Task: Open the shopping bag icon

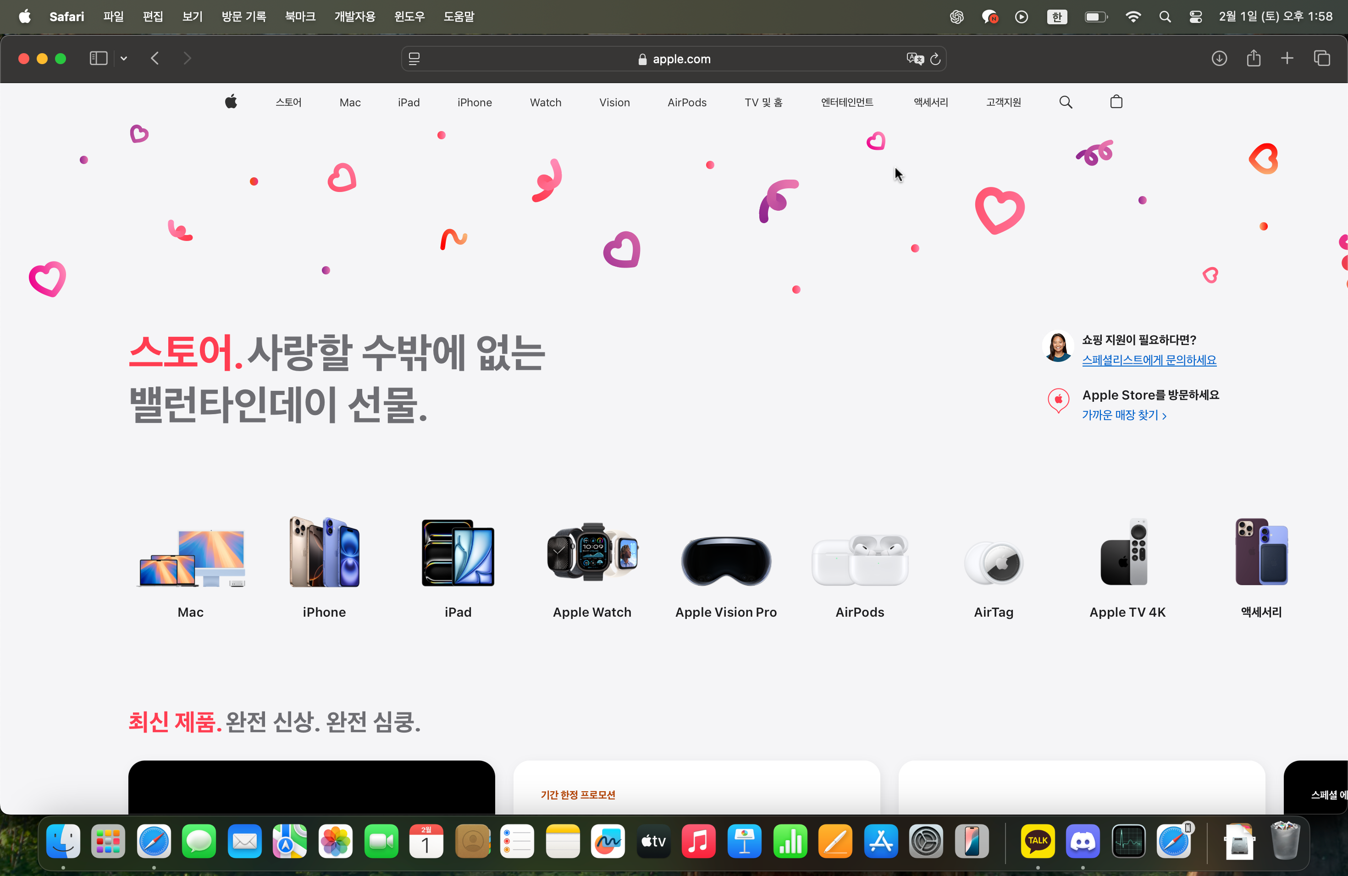Action: (1116, 102)
